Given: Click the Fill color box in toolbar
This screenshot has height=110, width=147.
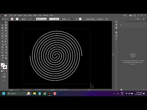Looking at the screenshot, I should point(3,65).
